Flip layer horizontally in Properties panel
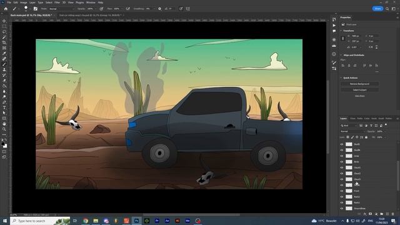400x225 pixels. [x=371, y=47]
